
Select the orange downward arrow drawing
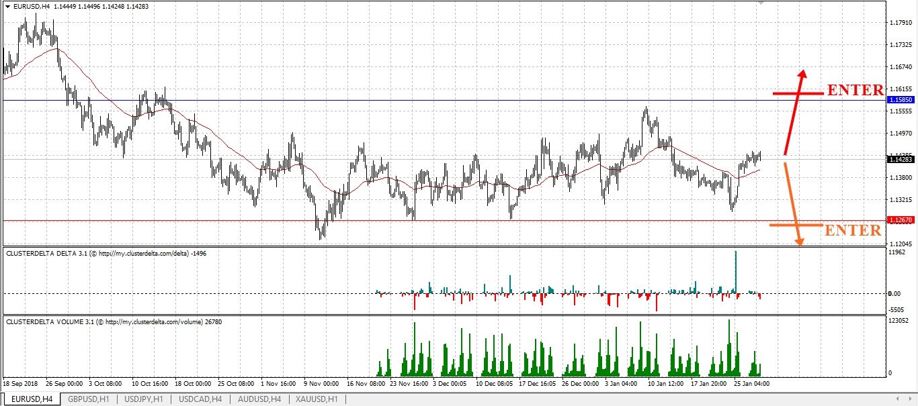pos(794,203)
